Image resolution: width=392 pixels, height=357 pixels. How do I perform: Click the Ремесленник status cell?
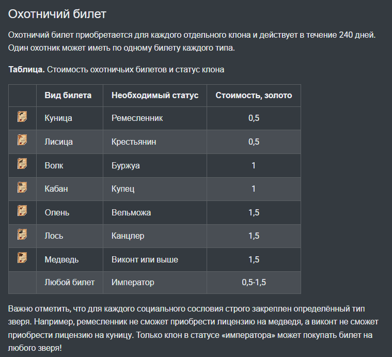137,118
